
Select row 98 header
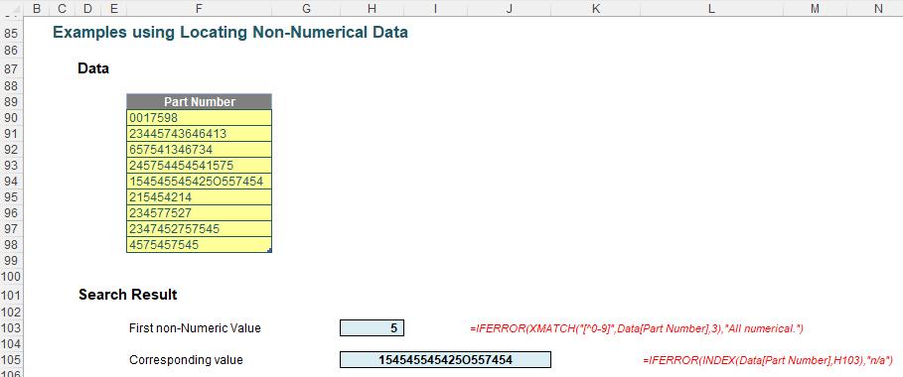[11, 245]
